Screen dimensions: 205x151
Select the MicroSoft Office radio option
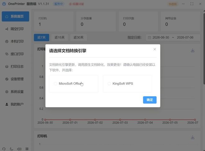point(55,84)
